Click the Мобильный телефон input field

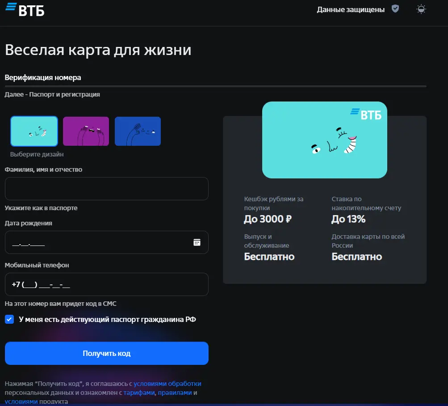point(107,284)
